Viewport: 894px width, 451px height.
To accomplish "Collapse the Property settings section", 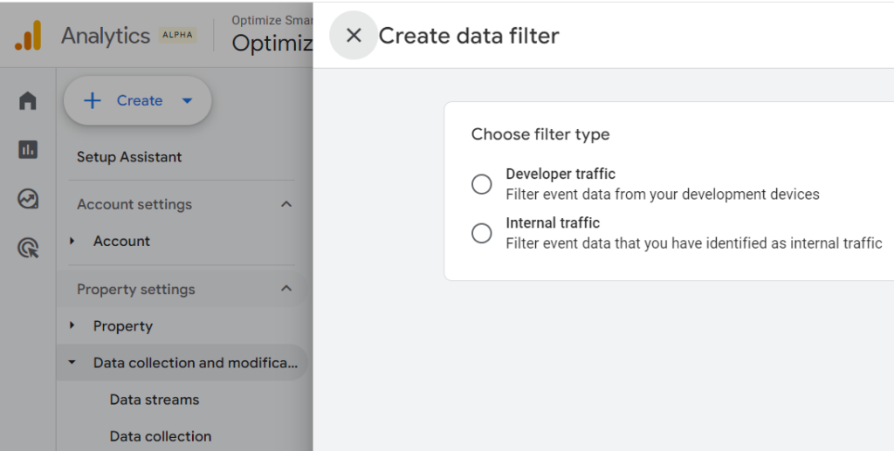I will click(286, 289).
